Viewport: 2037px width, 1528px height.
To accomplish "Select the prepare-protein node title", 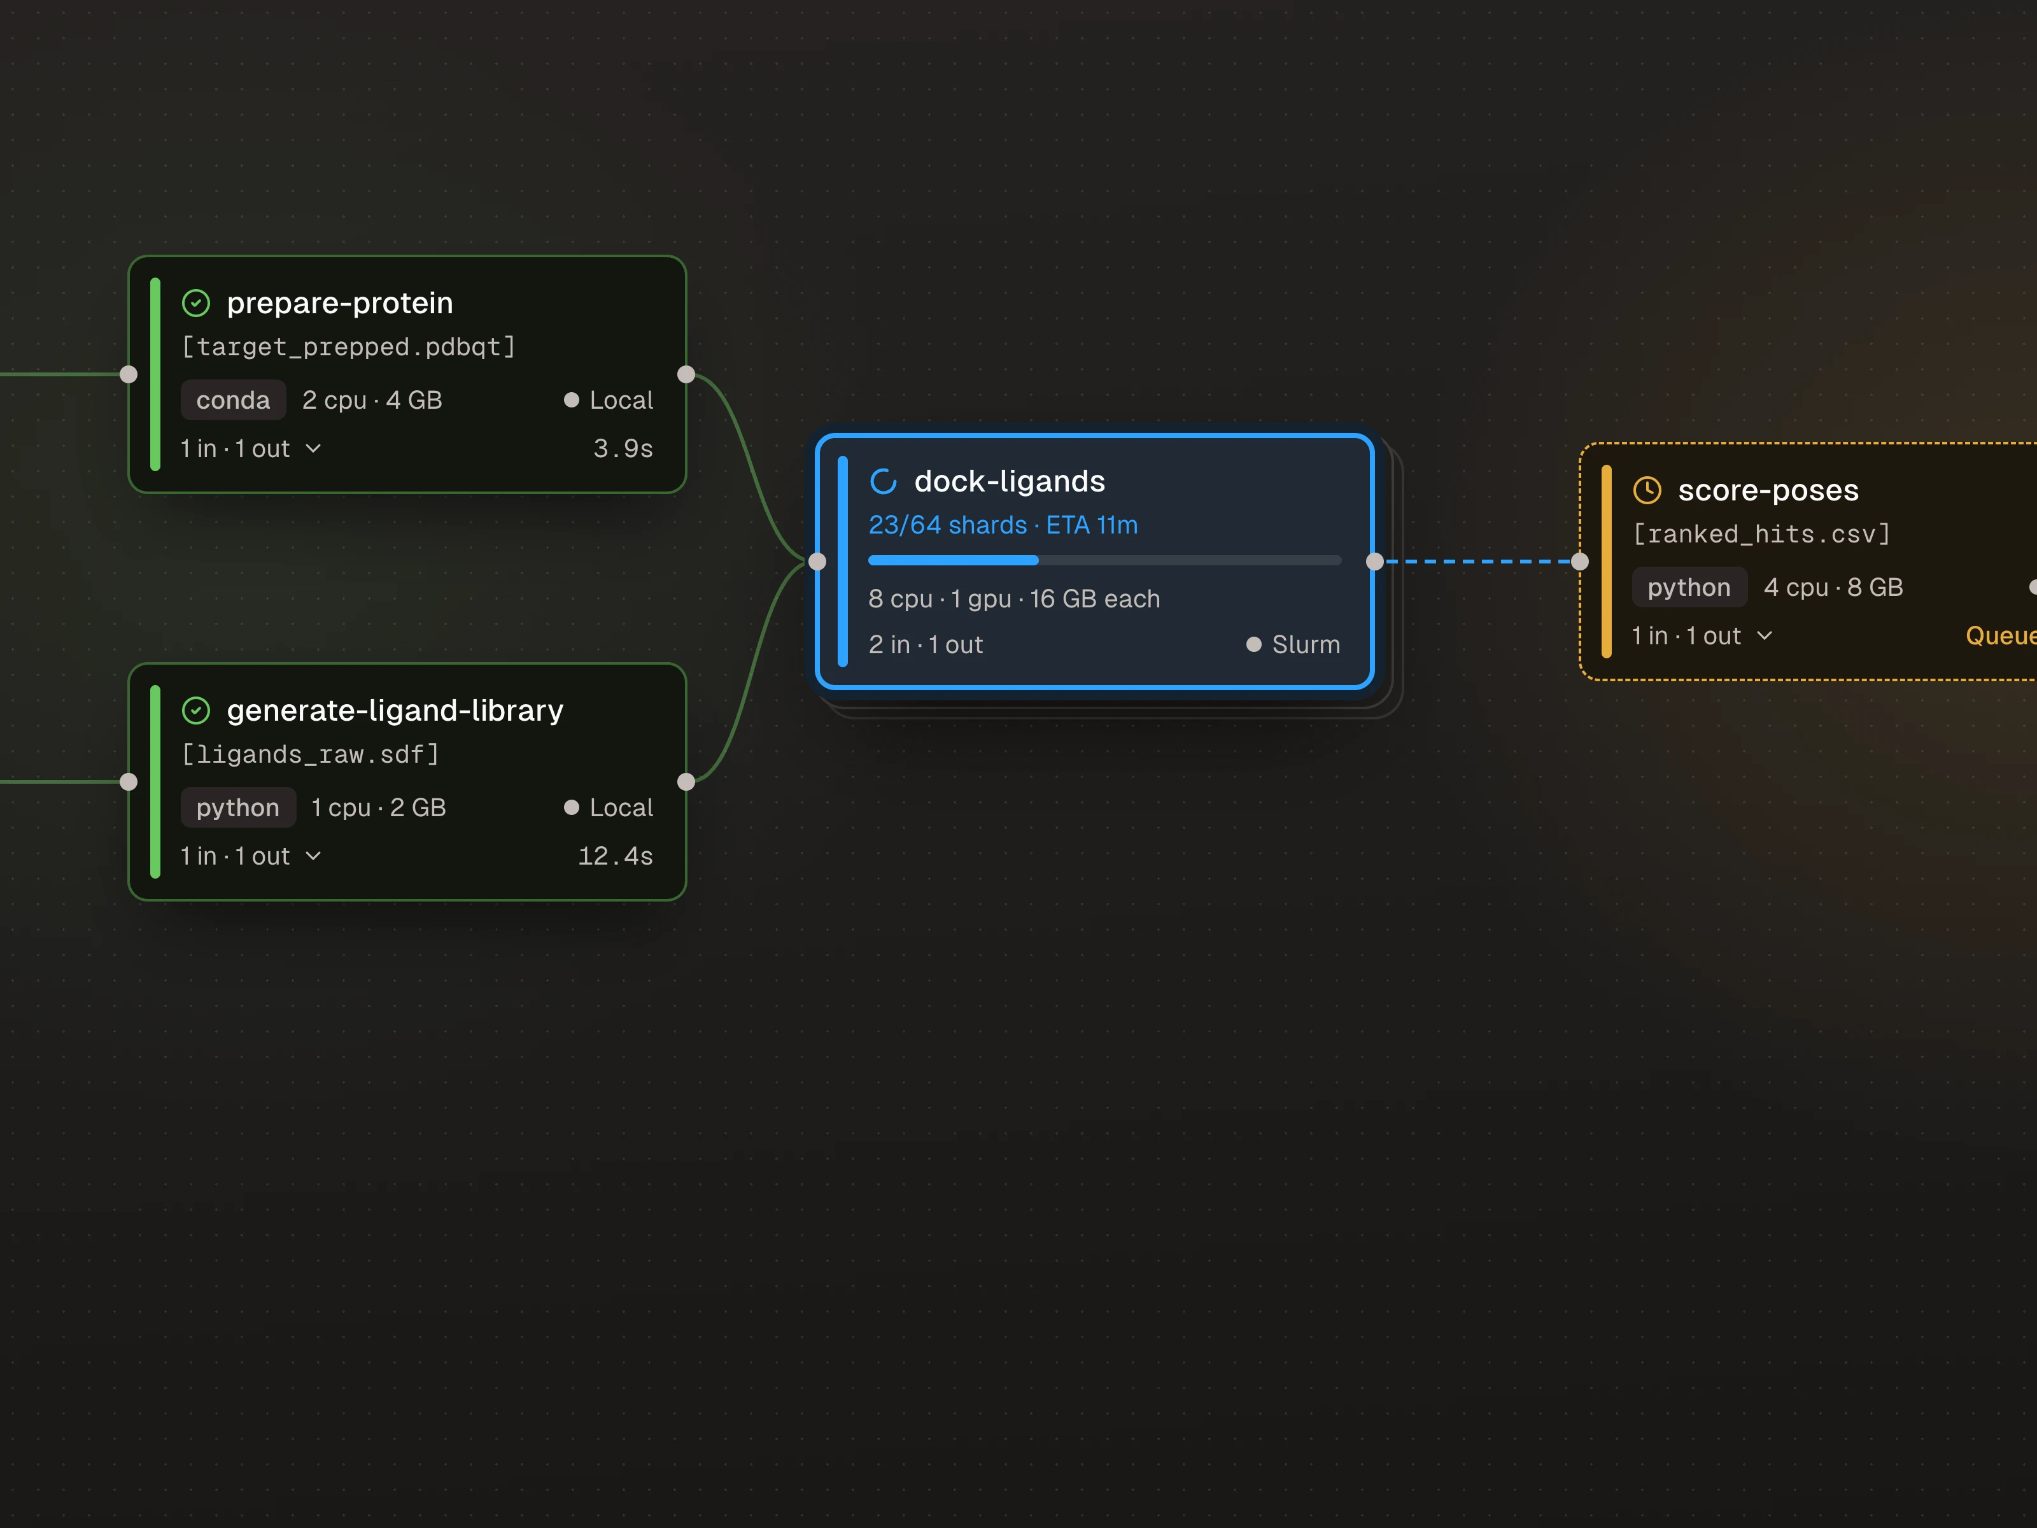I will [x=340, y=303].
